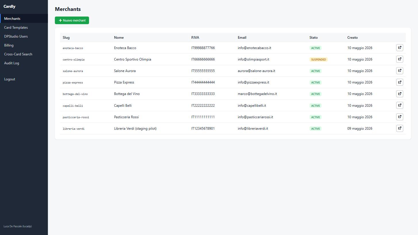The width and height of the screenshot is (418, 235).
Task: View the Audit Log
Action: point(24,63)
